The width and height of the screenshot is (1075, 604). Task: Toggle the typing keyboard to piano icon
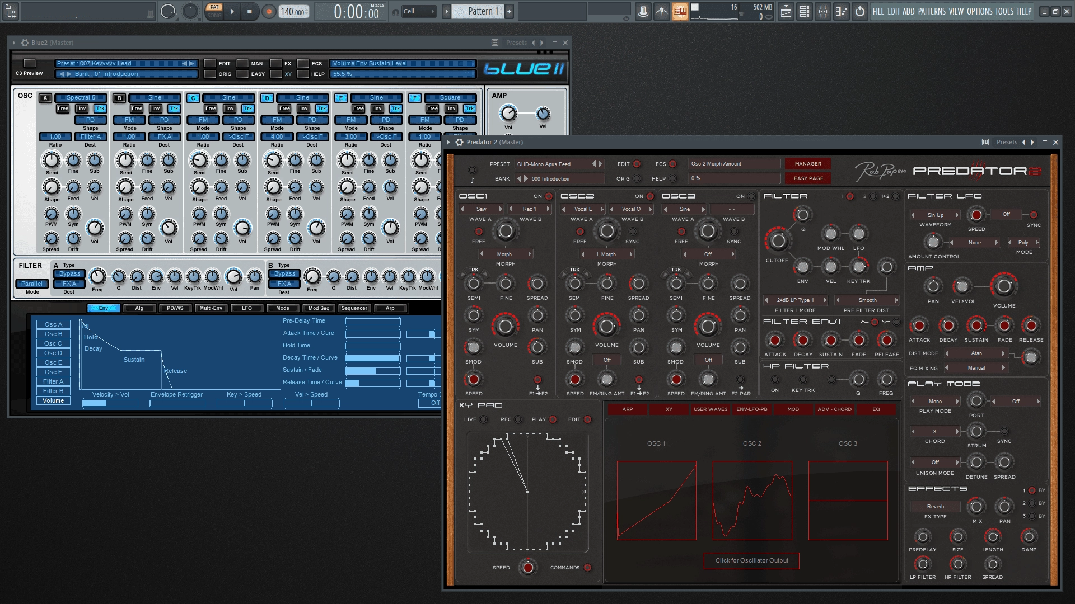[x=680, y=11]
